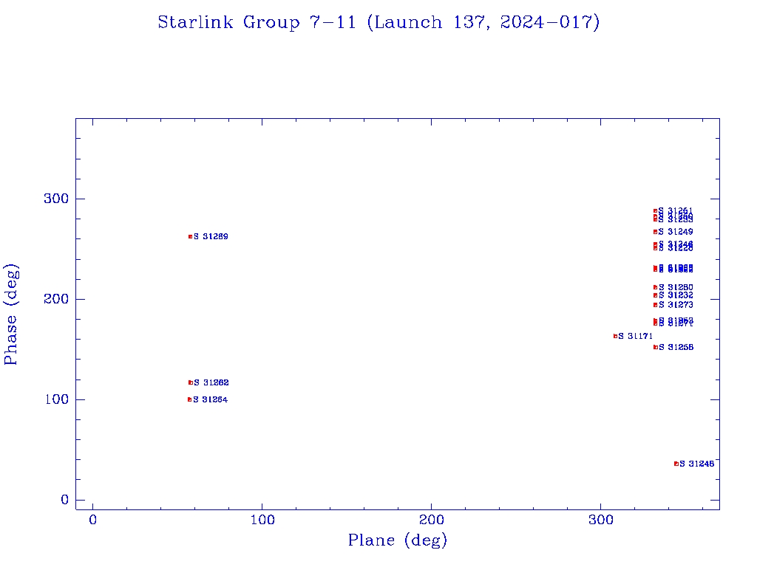Select the "Phase (deg)" vertical axis label
Screen dimensions: 757x567
11,315
